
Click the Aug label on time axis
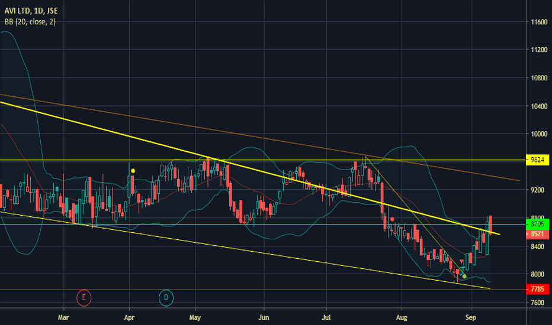(402, 318)
